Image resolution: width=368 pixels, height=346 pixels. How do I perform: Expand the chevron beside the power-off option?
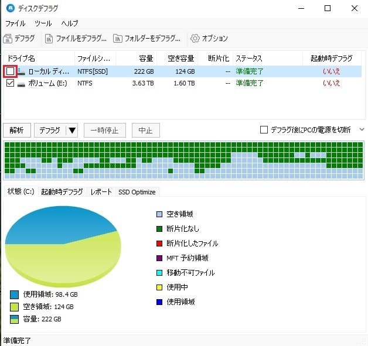(x=362, y=129)
